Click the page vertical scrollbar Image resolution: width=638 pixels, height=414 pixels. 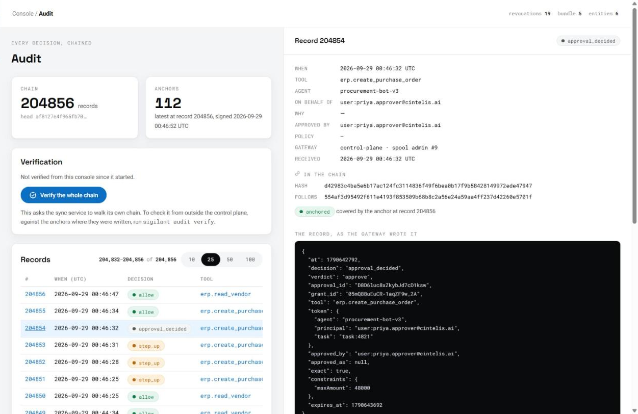pos(634,117)
